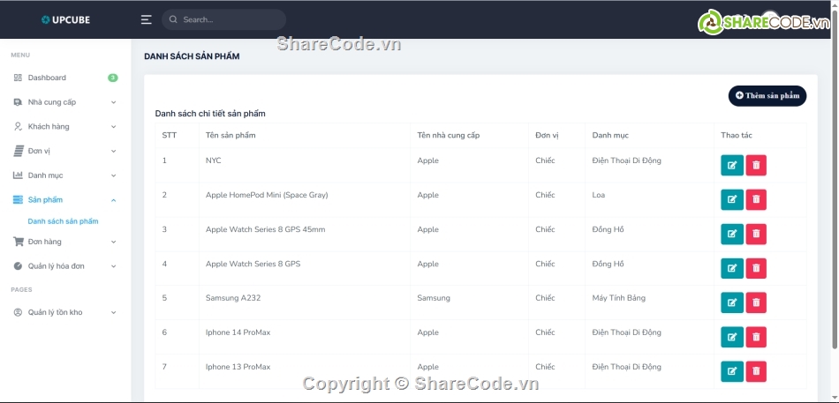Edit the row numbered 4
This screenshot has height=403, width=839.
point(732,268)
